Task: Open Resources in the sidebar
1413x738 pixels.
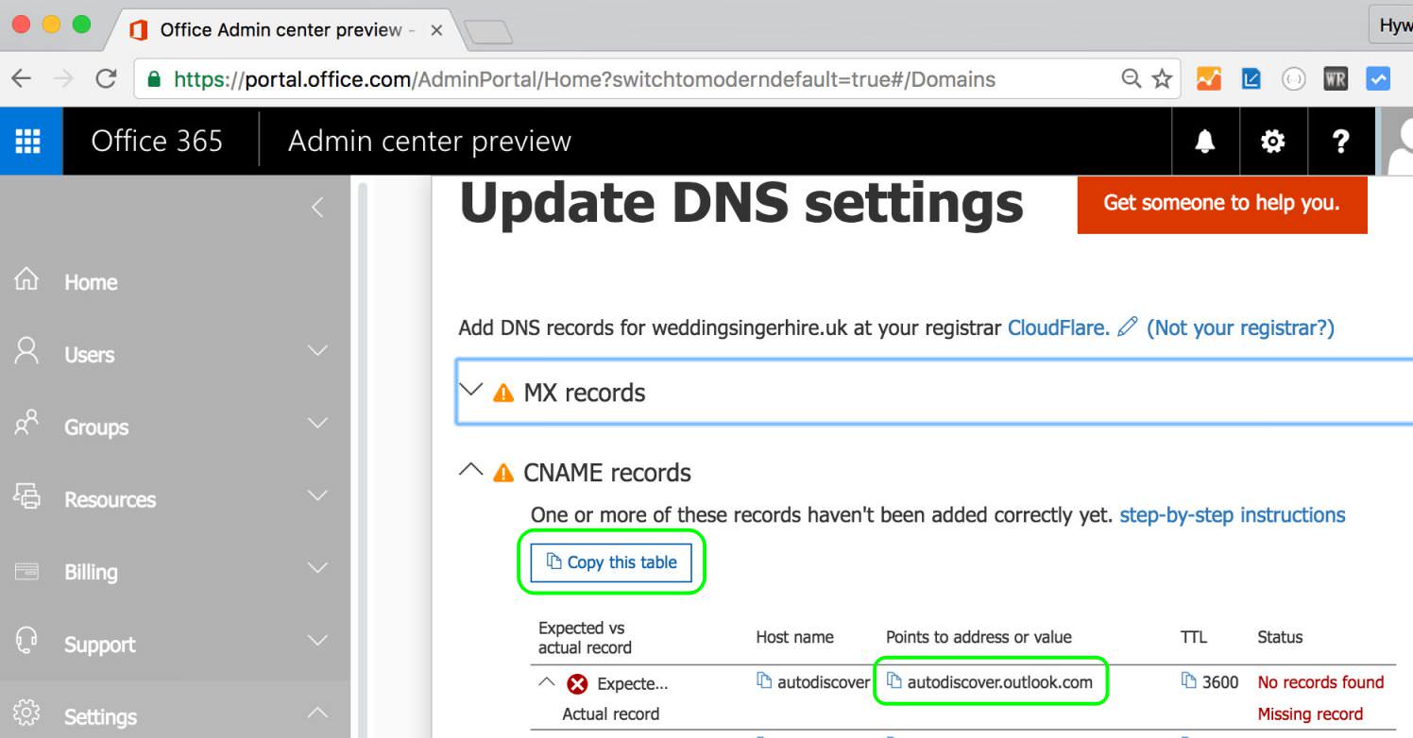Action: (x=110, y=499)
